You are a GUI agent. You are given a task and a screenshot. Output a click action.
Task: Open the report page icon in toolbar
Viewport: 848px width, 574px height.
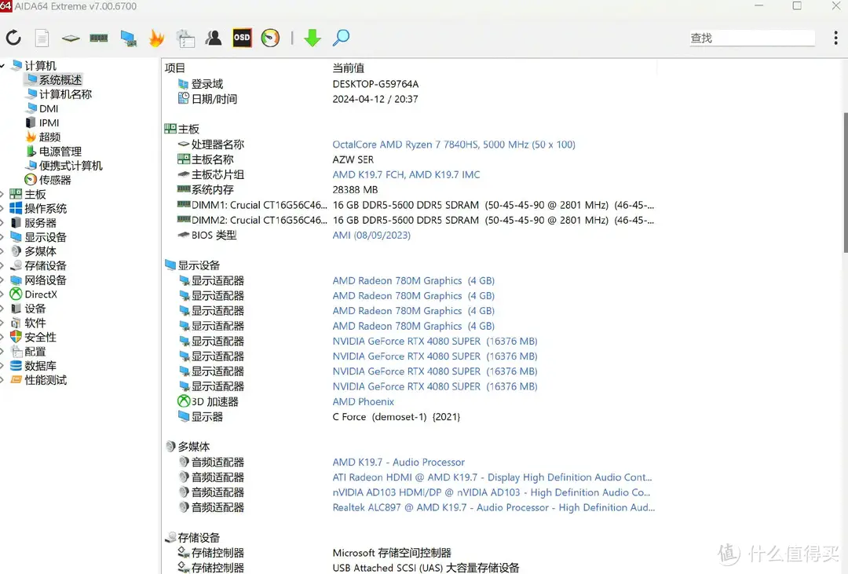pos(42,38)
